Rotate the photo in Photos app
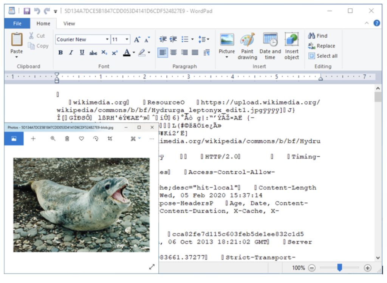 [96, 139]
